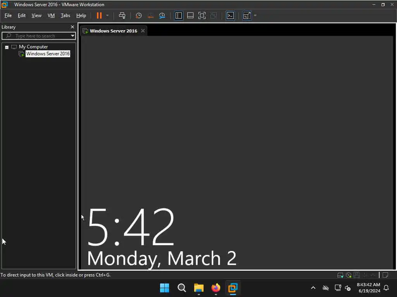Screen dimensions: 397x297
Task: Take a snapshot of this virtual machine
Action: click(x=138, y=15)
